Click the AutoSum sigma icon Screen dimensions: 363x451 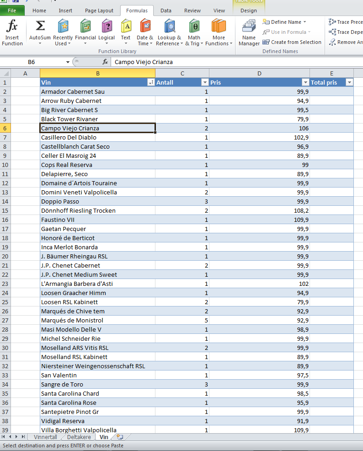40,26
